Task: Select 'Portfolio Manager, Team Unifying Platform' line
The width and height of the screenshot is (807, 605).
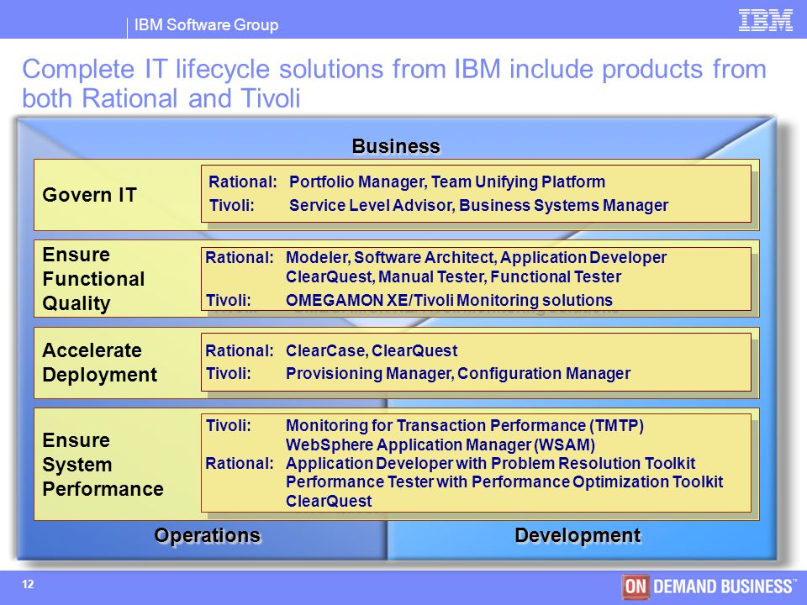Action: pyautogui.click(x=446, y=181)
